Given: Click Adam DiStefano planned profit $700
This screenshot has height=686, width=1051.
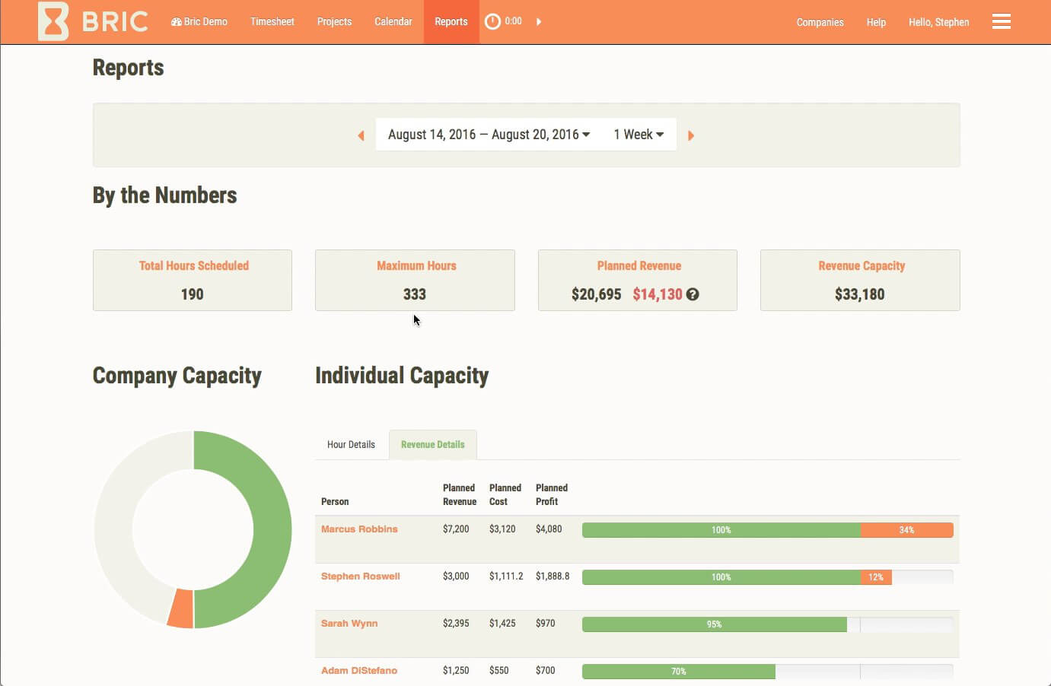Looking at the screenshot, I should coord(545,671).
